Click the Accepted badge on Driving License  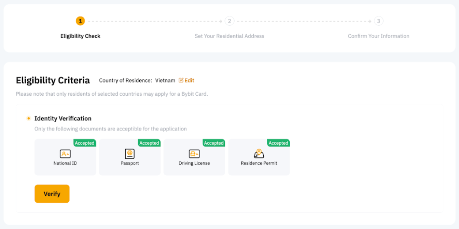click(x=213, y=143)
